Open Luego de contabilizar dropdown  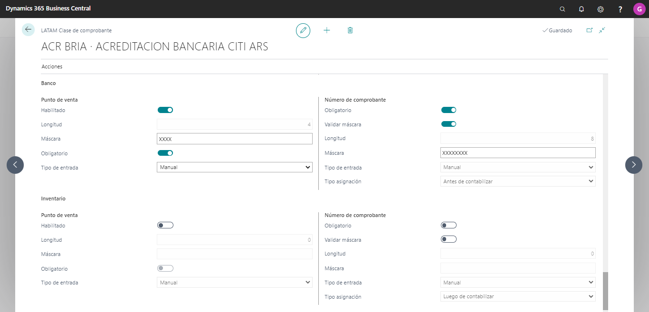pyautogui.click(x=518, y=296)
